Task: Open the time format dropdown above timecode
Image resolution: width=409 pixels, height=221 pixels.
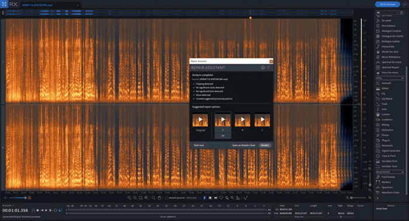Action: pos(8,205)
